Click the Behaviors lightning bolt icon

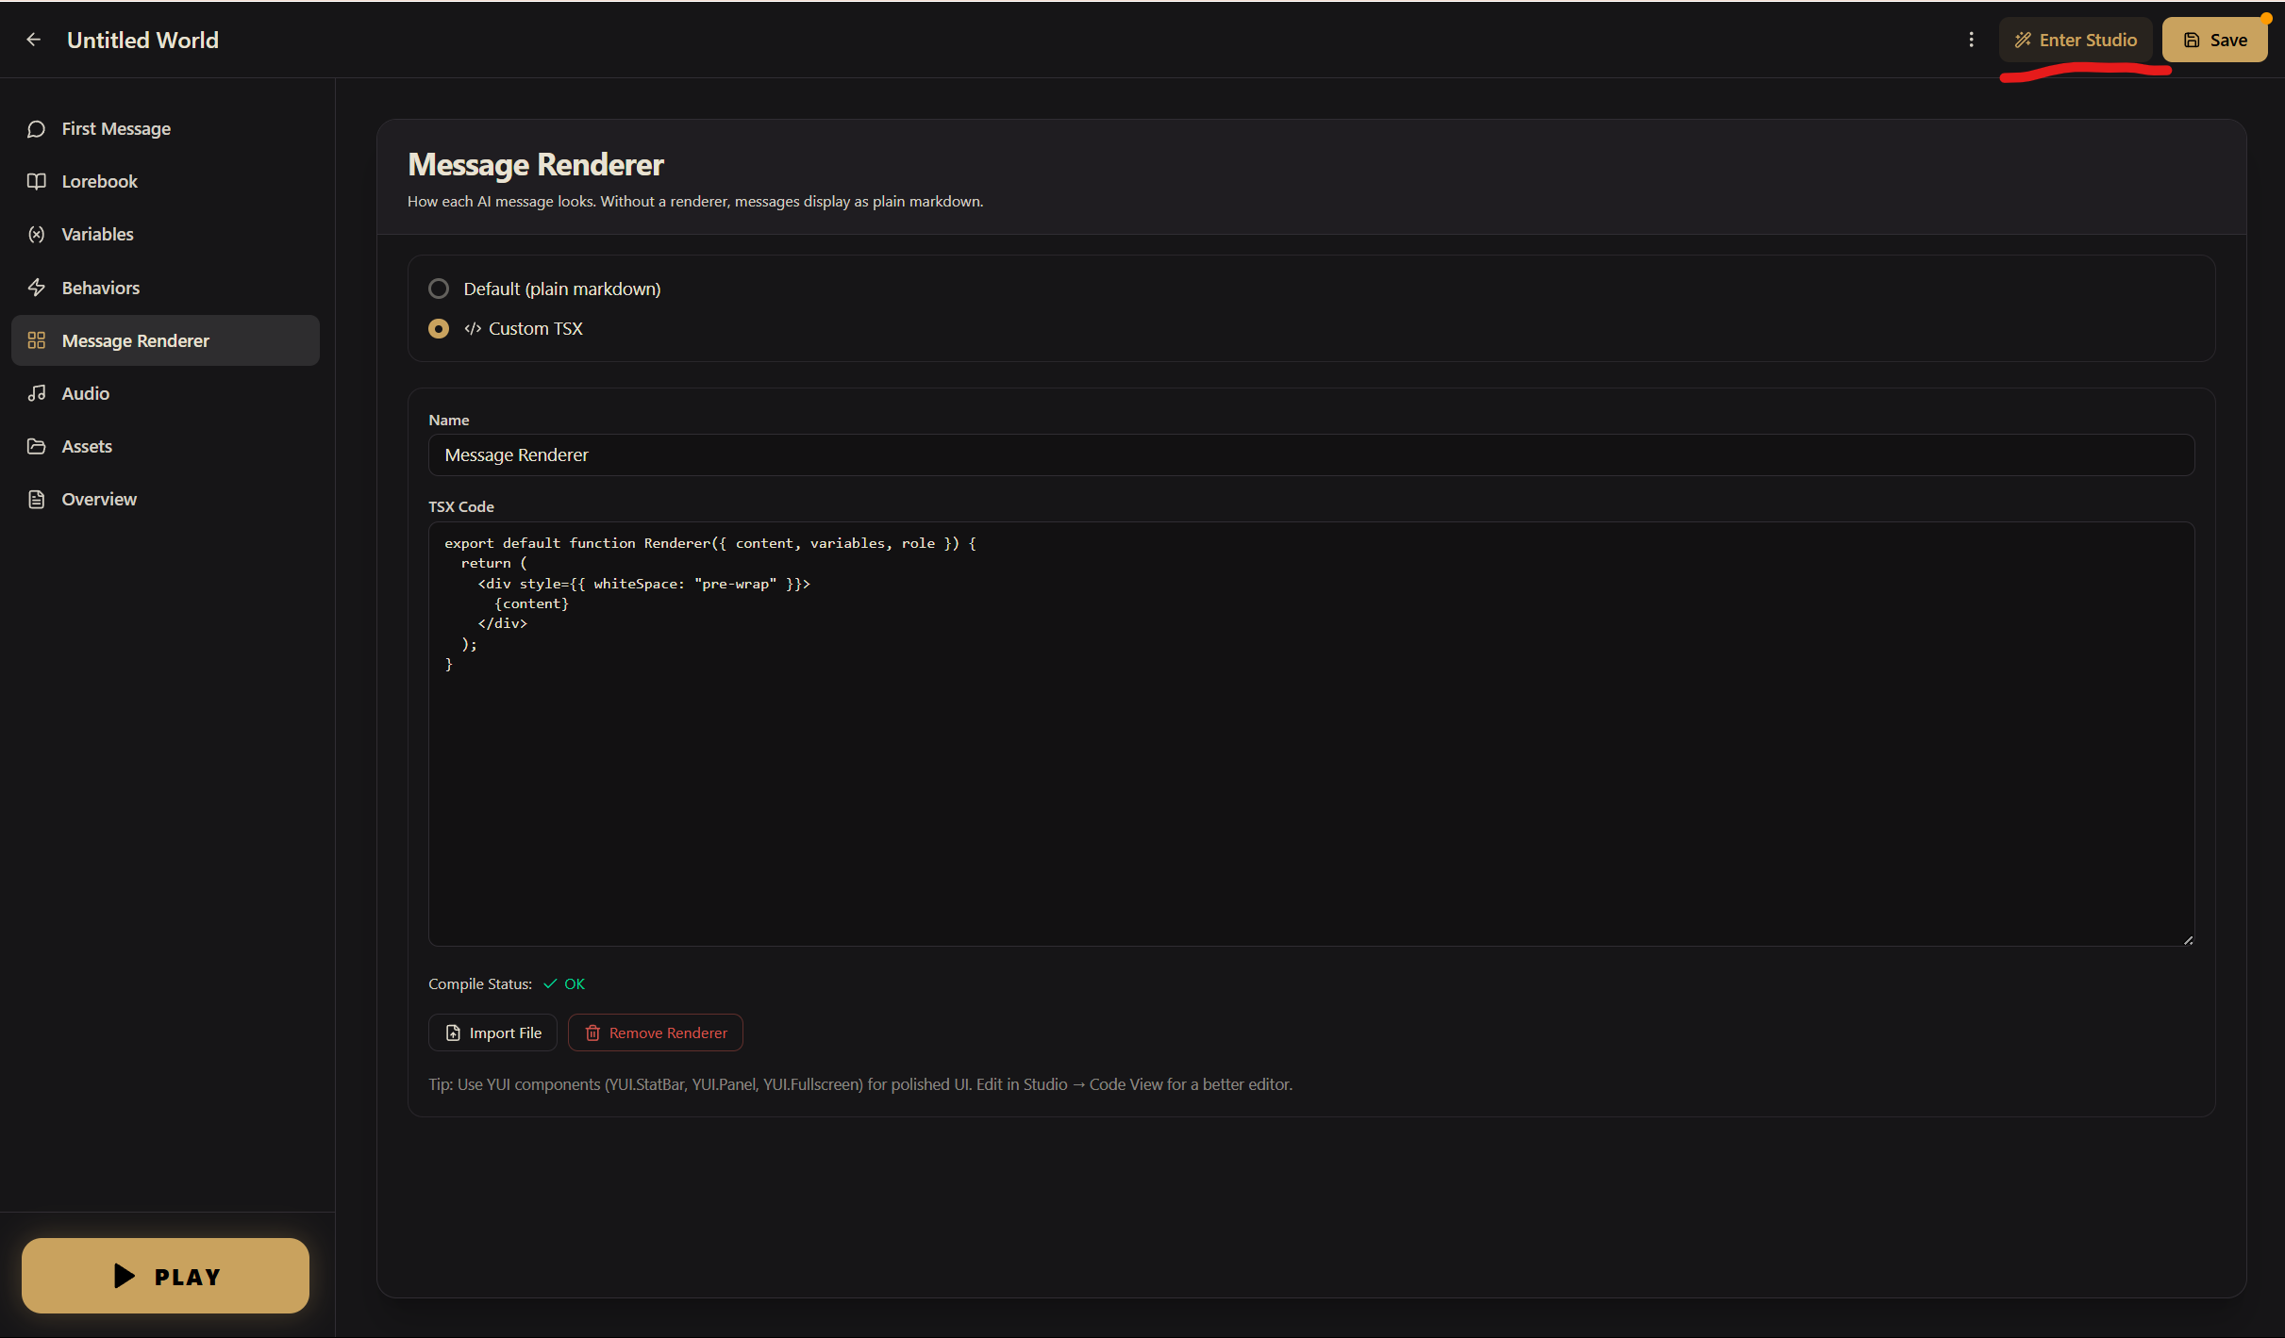pos(37,288)
